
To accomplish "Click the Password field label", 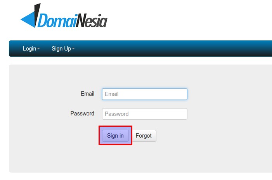I will click(82, 114).
